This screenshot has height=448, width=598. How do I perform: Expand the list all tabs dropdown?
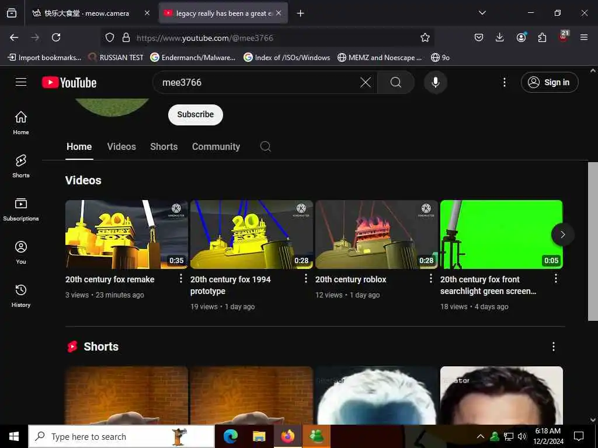pos(482,13)
